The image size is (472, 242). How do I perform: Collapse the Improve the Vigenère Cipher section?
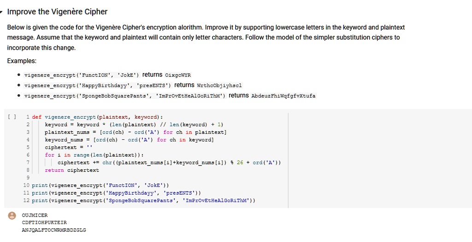(x=2, y=11)
